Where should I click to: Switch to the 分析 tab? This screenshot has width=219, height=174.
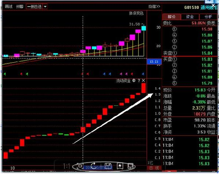208,17
